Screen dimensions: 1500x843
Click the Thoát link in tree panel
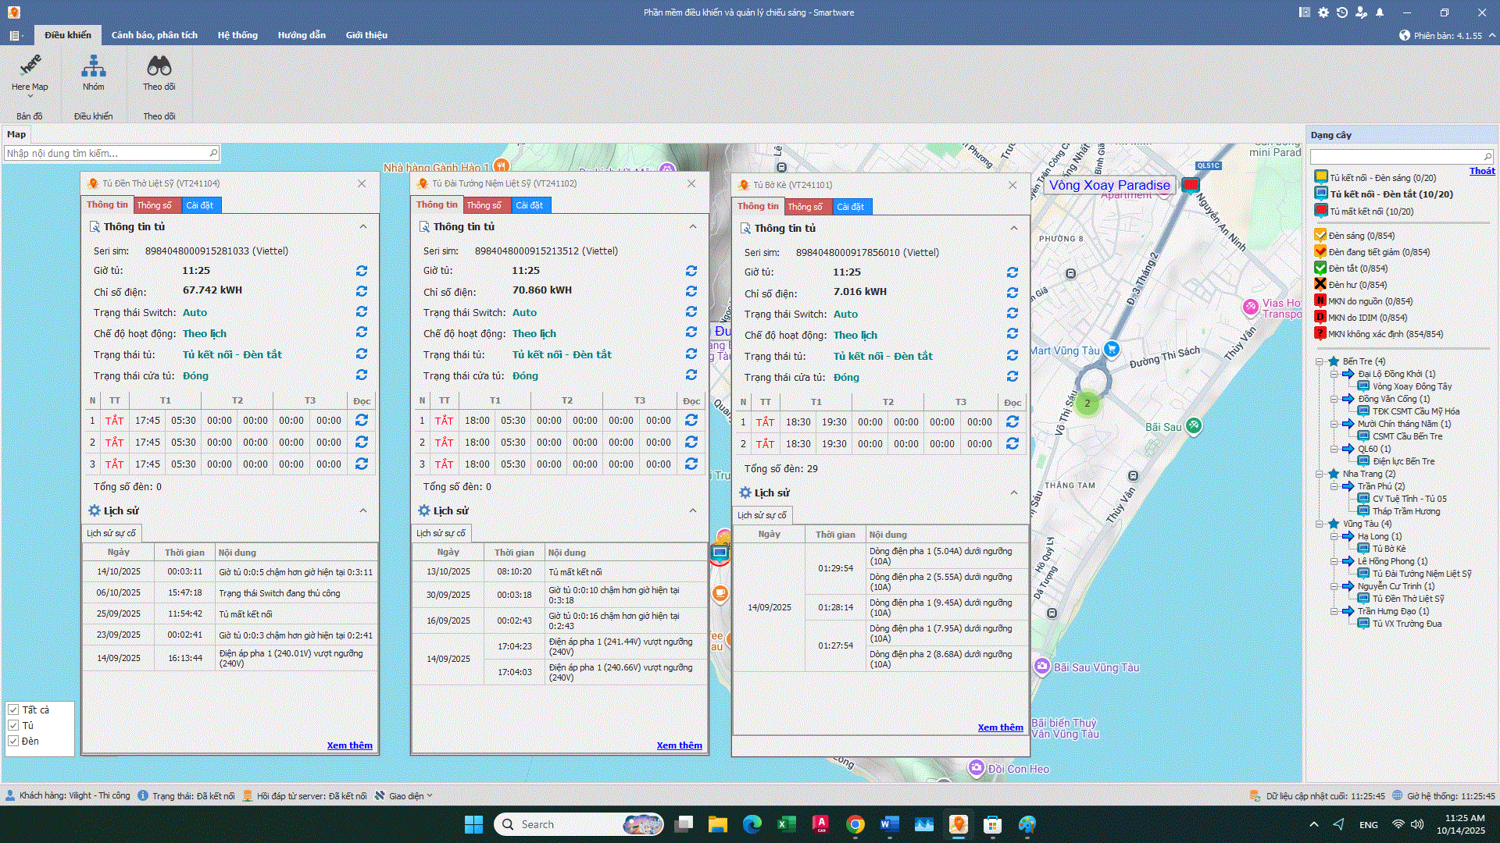click(1481, 171)
